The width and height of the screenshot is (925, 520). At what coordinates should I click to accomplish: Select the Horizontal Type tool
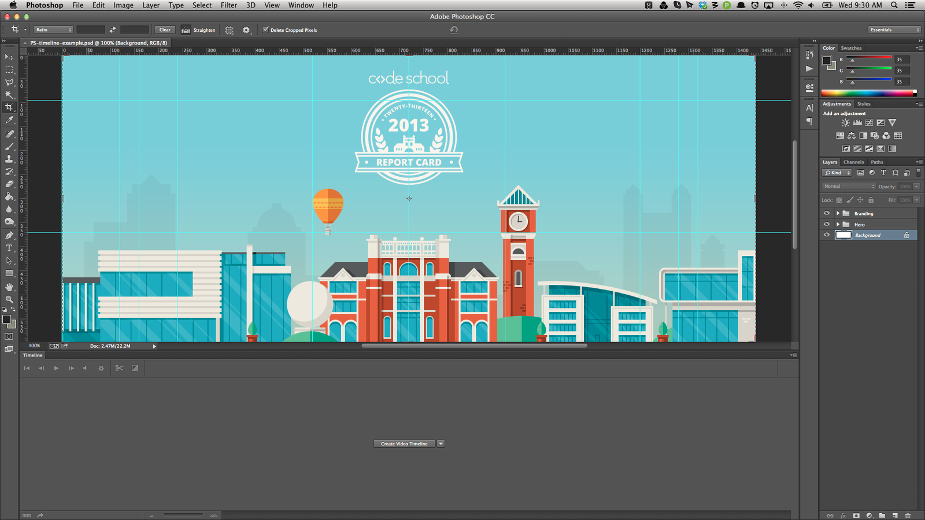[9, 248]
